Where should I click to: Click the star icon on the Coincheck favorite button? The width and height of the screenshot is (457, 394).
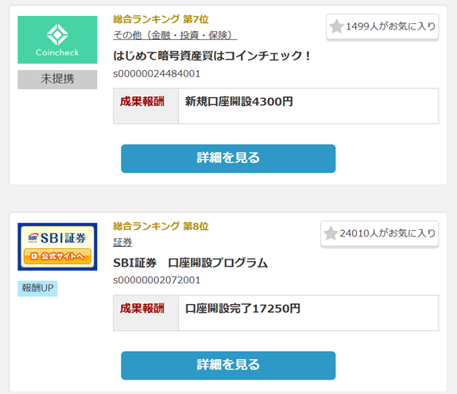(x=337, y=26)
